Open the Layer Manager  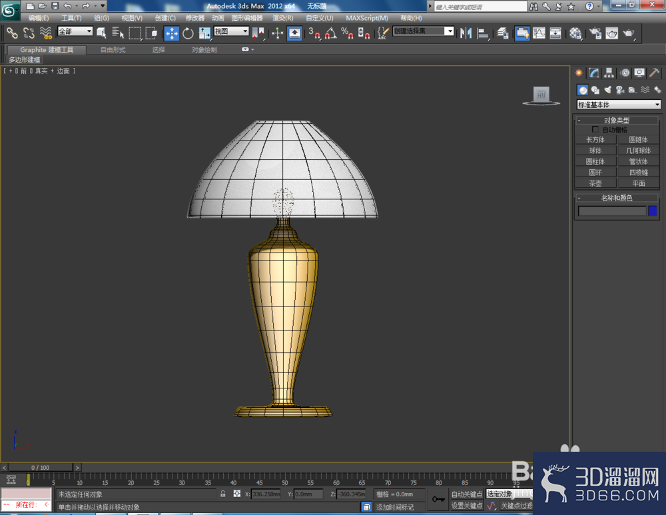(503, 33)
